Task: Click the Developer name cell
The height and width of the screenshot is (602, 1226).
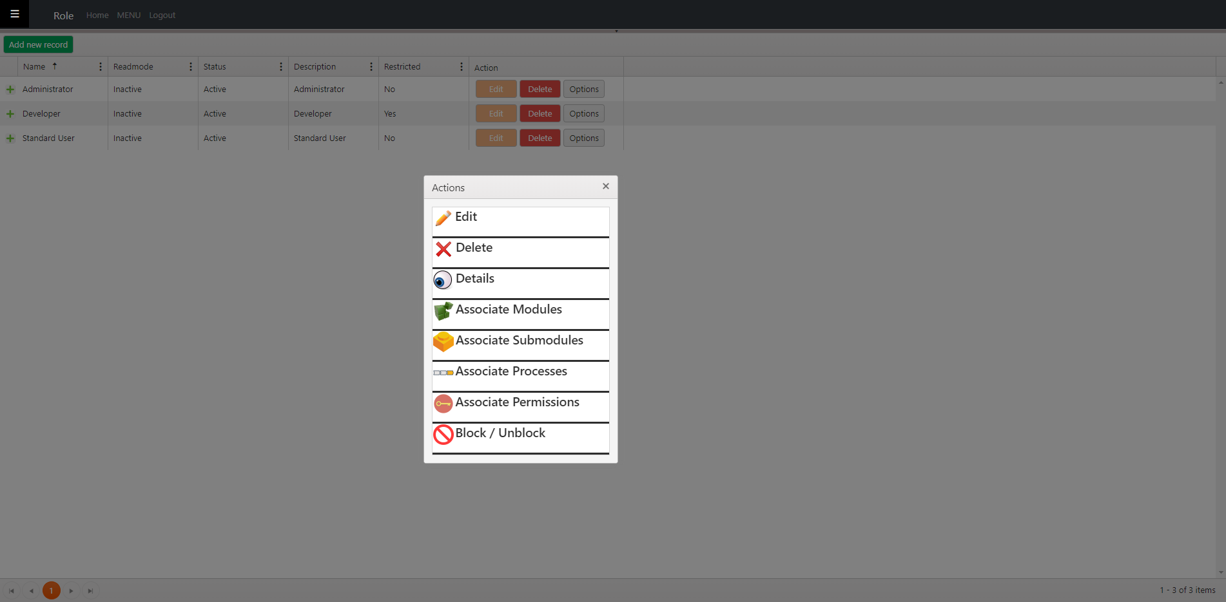Action: pyautogui.click(x=63, y=114)
